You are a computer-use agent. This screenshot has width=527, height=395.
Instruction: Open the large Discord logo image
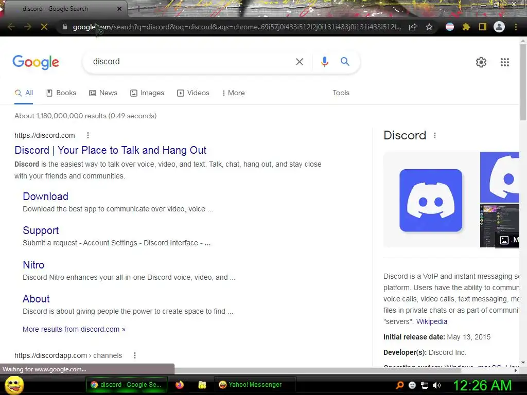pyautogui.click(x=431, y=200)
